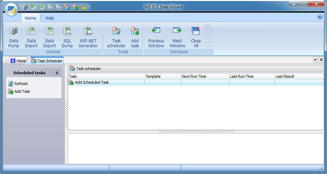The height and width of the screenshot is (174, 327).
Task: Open Task scheduler from quick access toolbar
Action: 67,7
